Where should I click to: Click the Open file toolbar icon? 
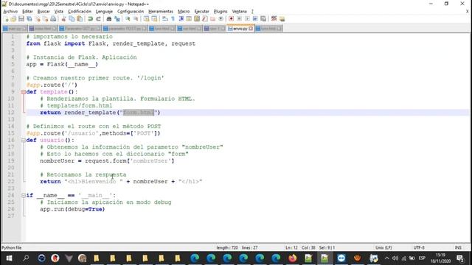click(13, 19)
